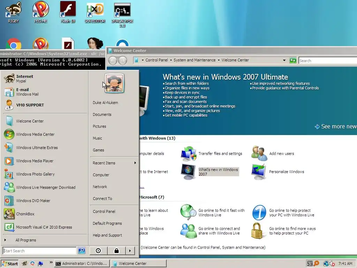Lock the computer with padlock button
This screenshot has height=268, width=357.
coord(116,251)
